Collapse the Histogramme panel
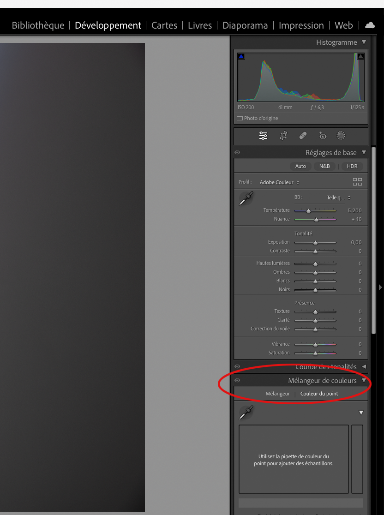The width and height of the screenshot is (384, 515). click(364, 42)
